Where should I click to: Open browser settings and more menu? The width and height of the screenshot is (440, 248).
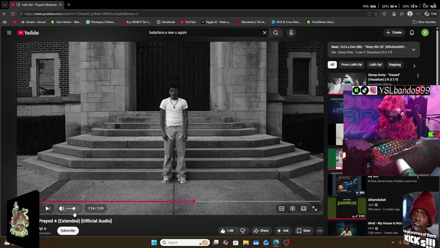418,14
